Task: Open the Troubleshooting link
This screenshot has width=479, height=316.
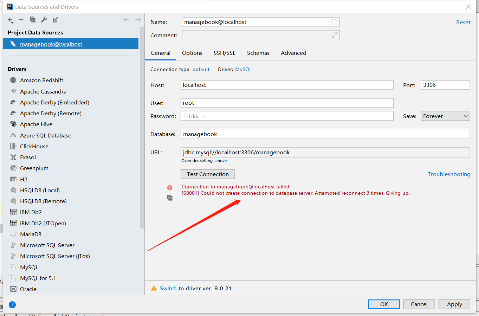Action: [x=449, y=174]
